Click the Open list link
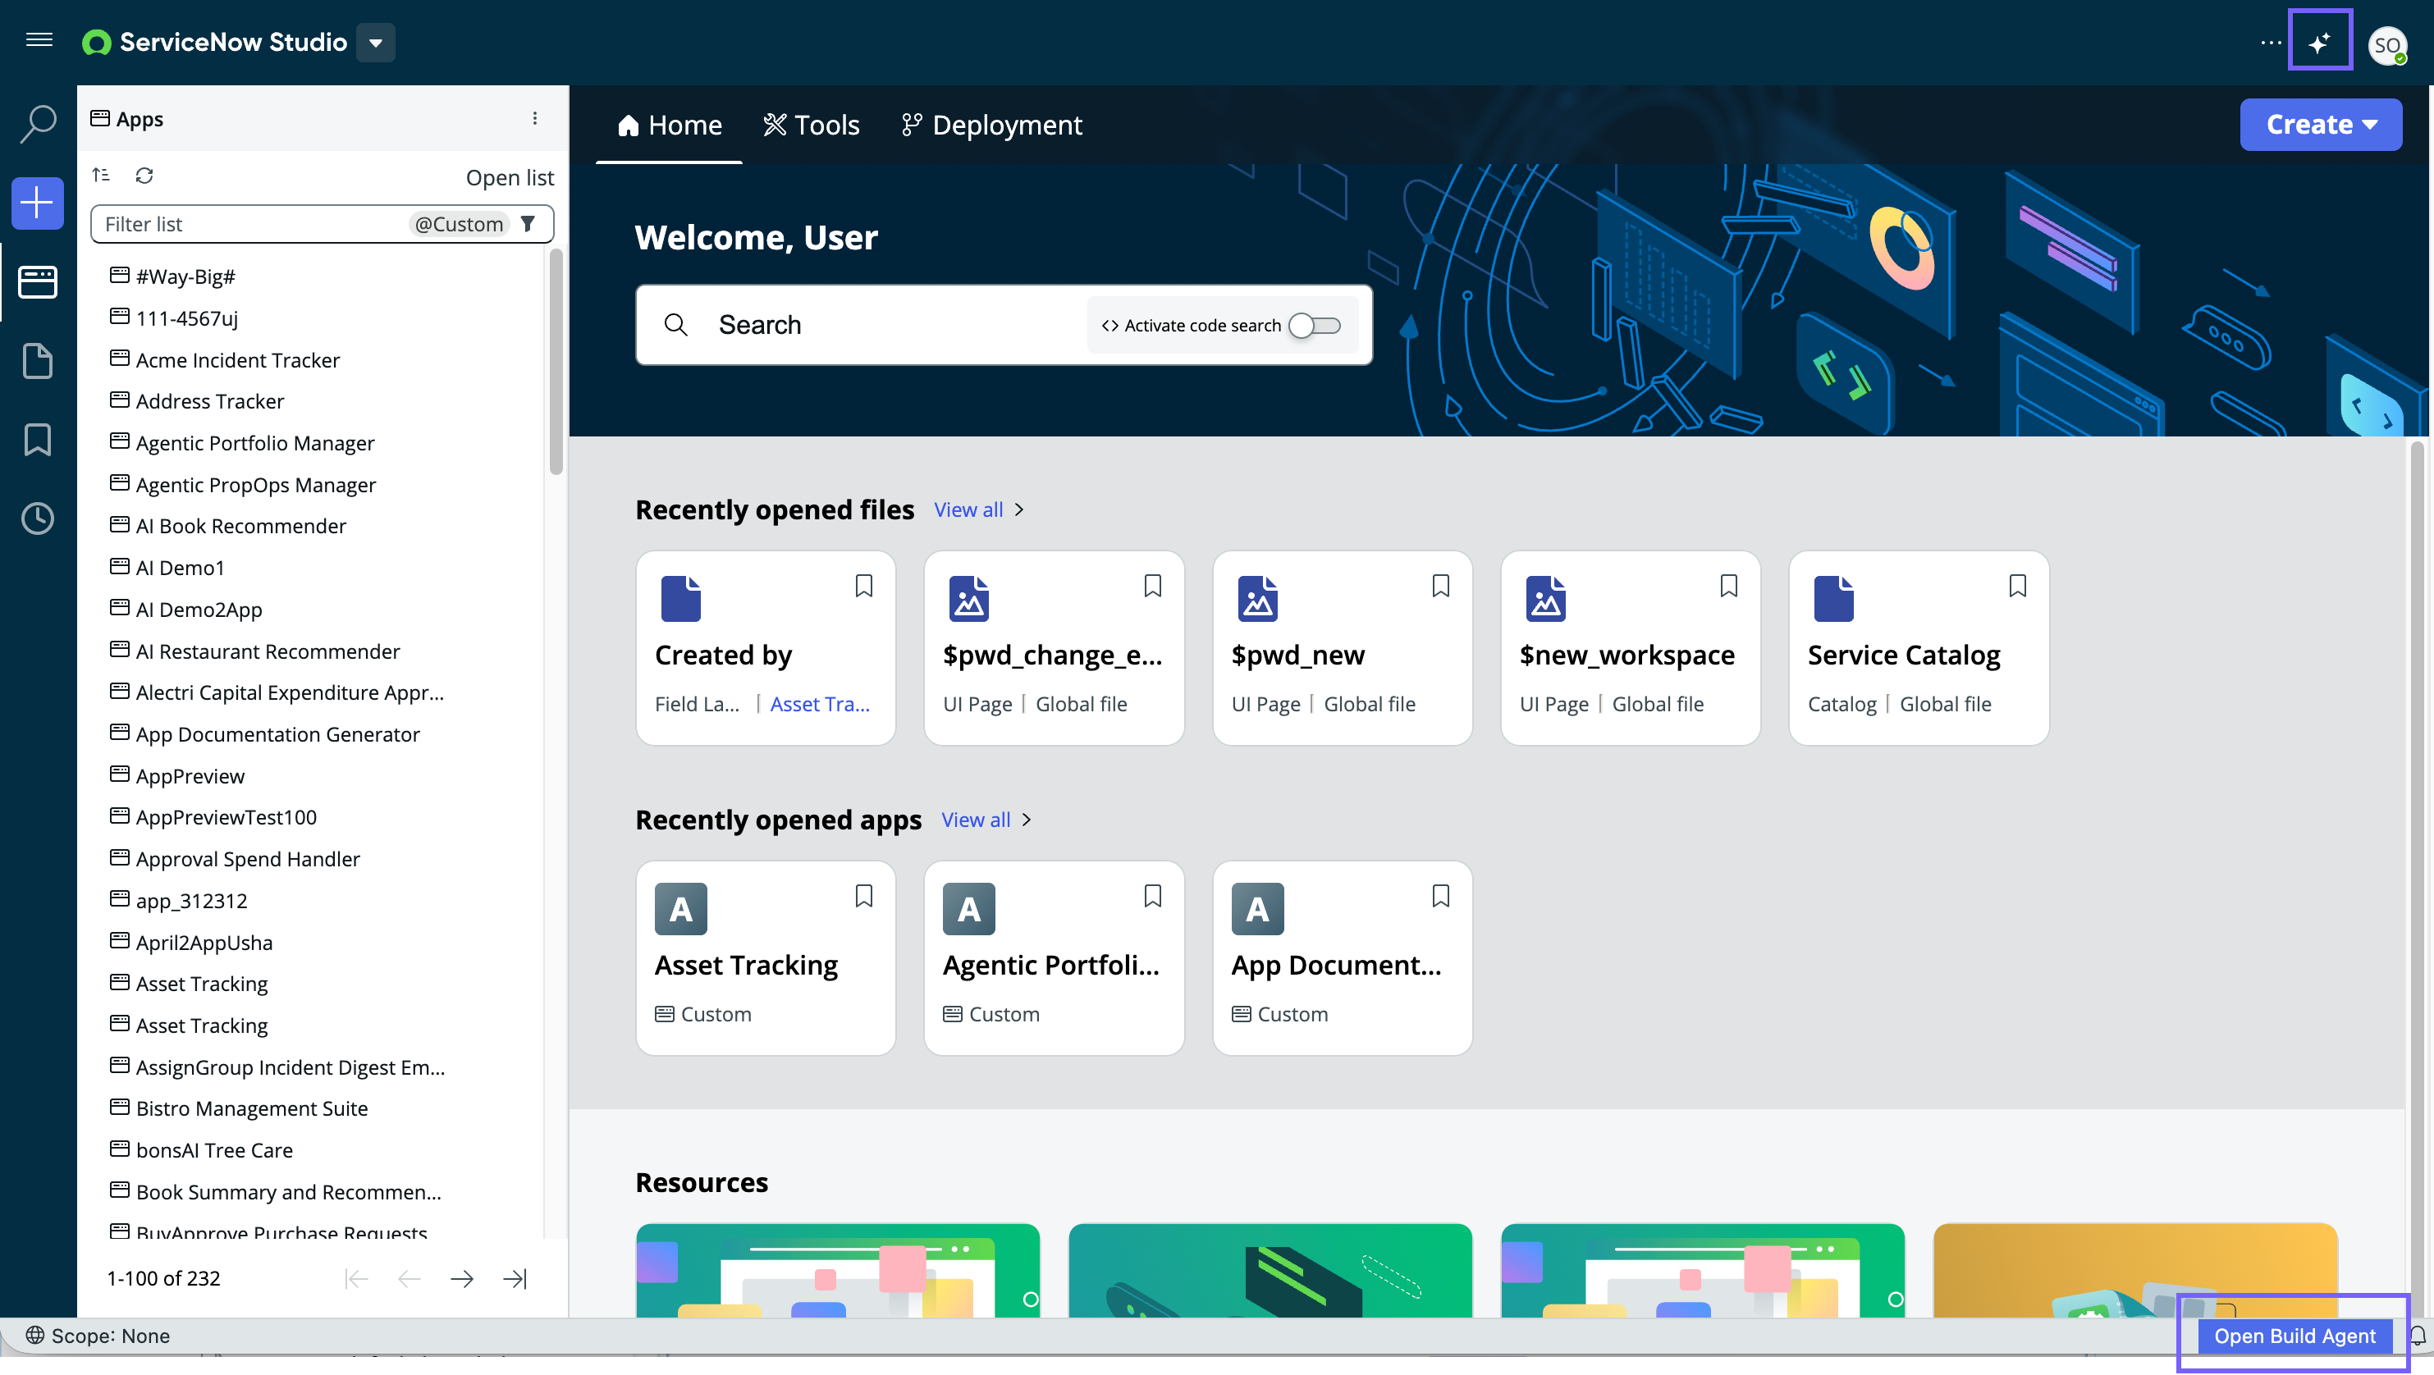 (510, 177)
